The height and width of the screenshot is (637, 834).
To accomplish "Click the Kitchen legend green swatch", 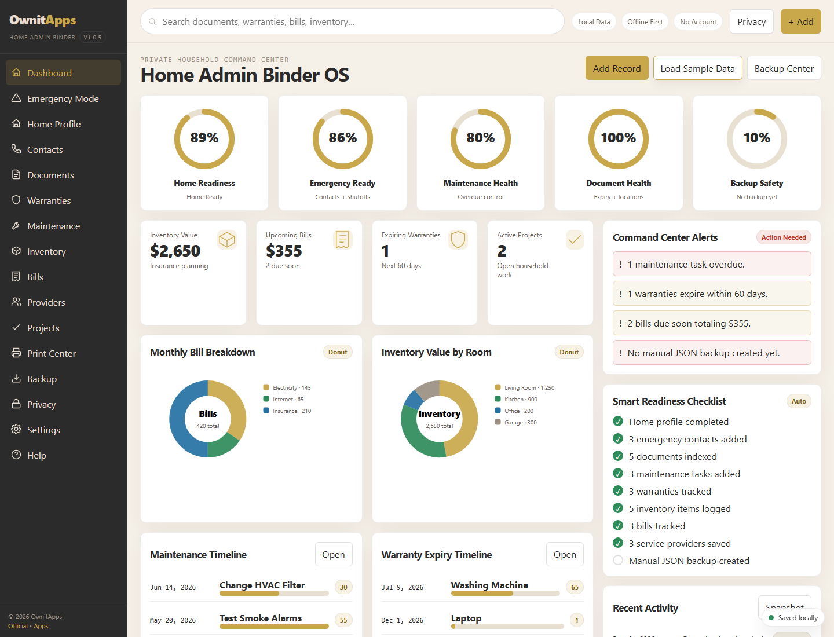I will pos(498,399).
